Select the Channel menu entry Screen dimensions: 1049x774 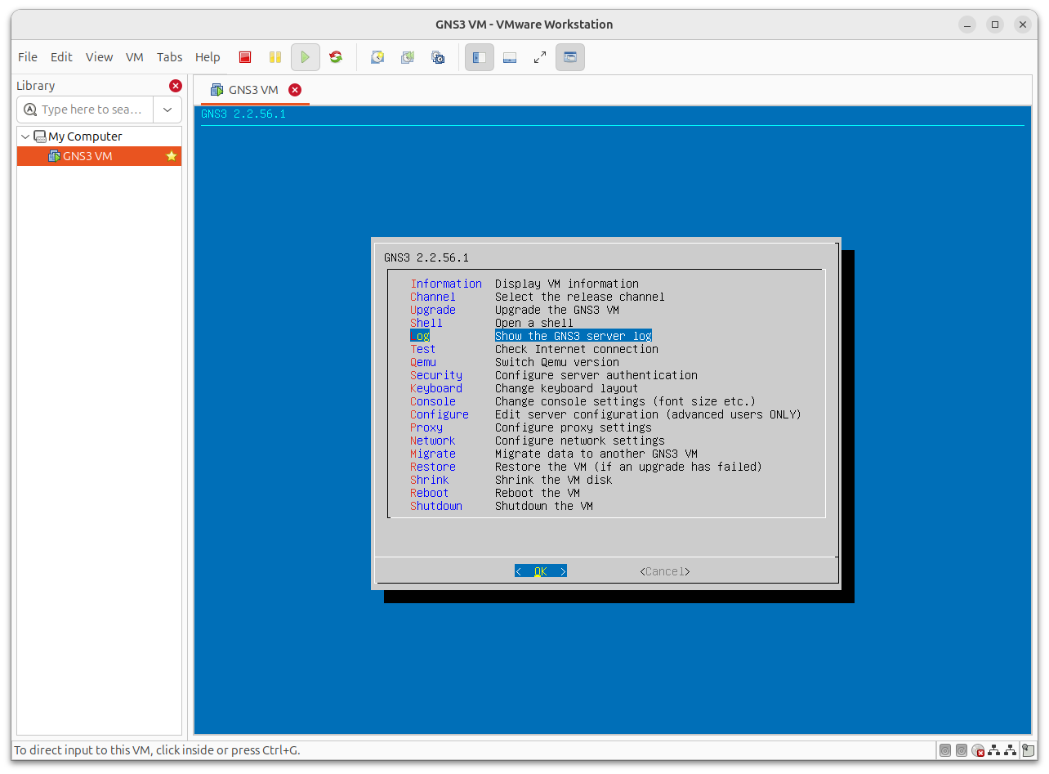pyautogui.click(x=433, y=297)
